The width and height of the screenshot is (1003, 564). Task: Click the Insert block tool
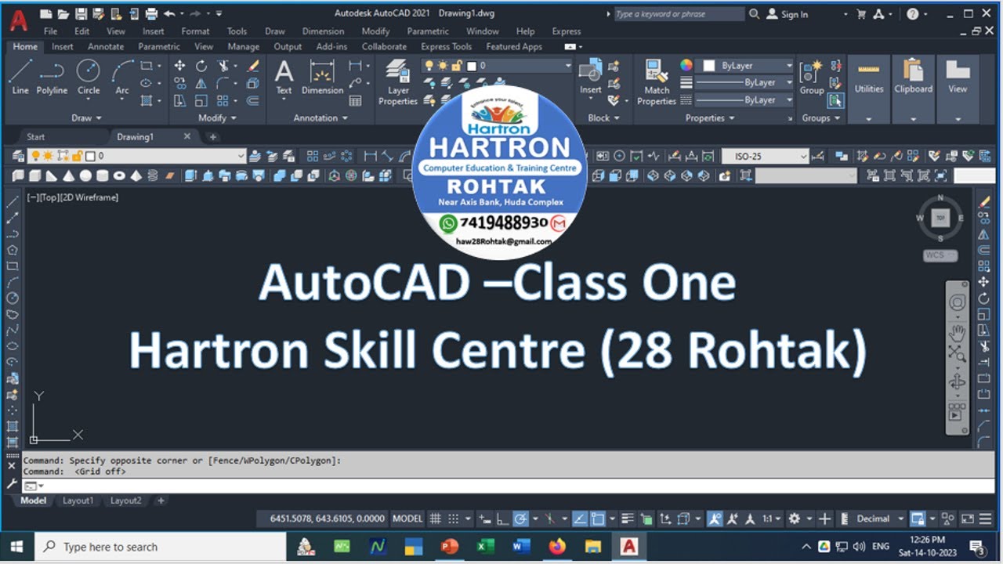point(590,77)
